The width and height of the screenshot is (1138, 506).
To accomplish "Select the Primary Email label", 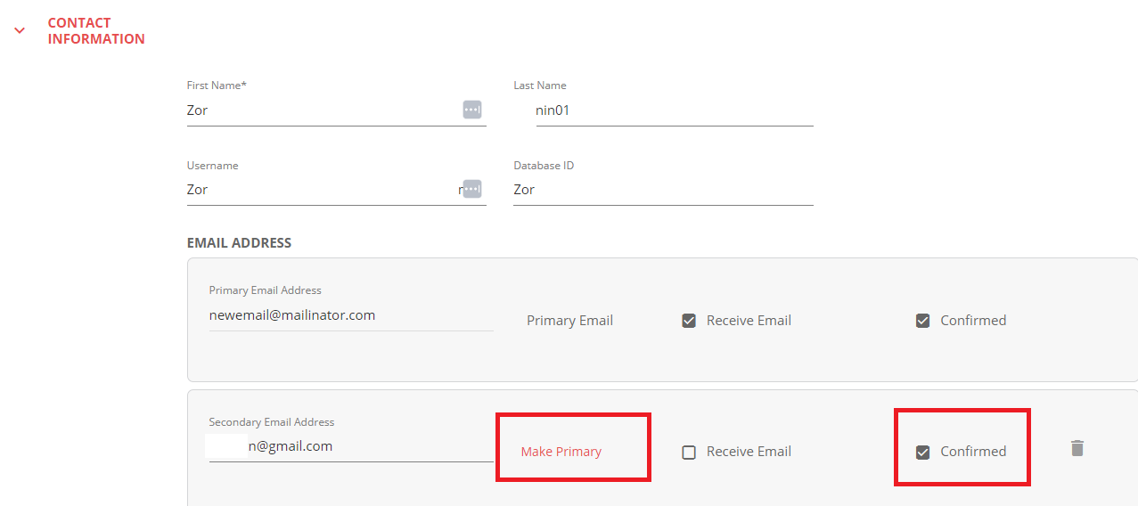I will pos(569,321).
